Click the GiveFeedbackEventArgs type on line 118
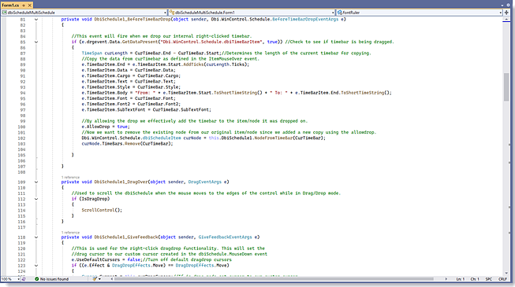The width and height of the screenshot is (515, 287). (225, 237)
